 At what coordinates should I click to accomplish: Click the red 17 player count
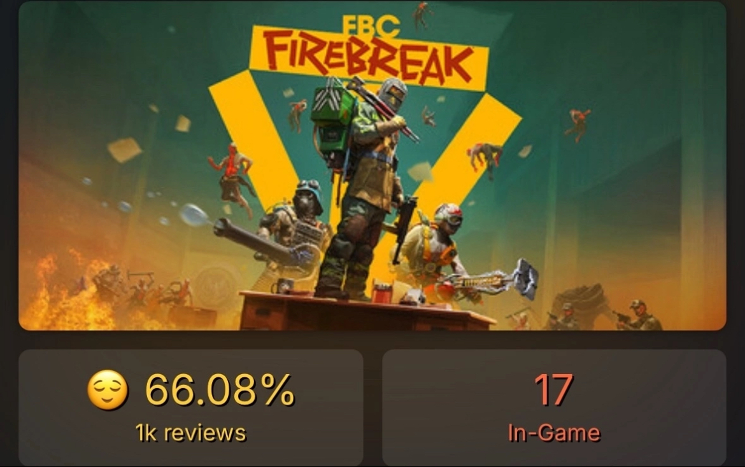[x=553, y=389]
